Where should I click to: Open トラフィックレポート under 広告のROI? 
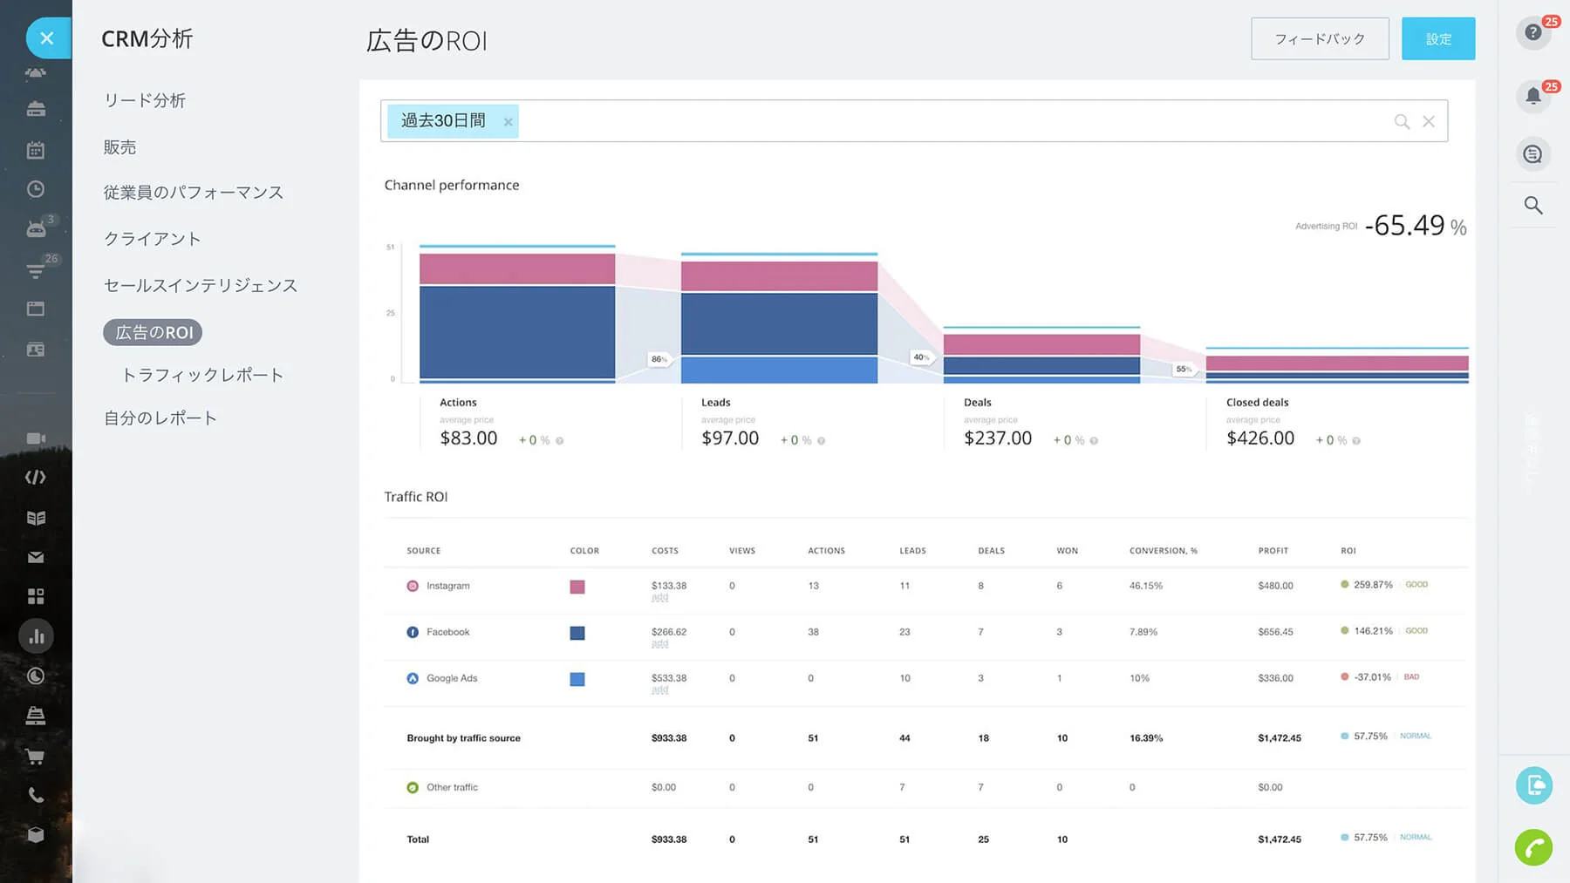(201, 374)
